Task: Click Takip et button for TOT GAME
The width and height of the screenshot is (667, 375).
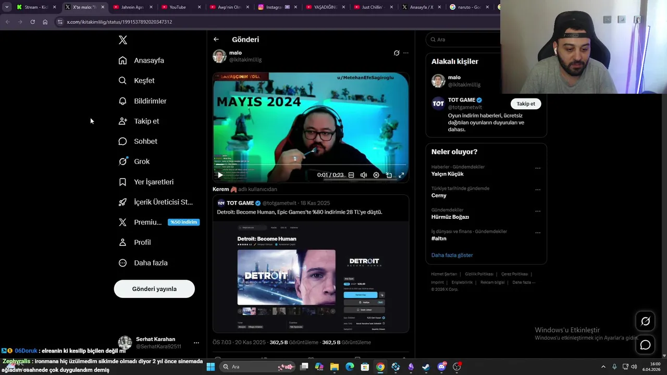Action: pos(526,104)
